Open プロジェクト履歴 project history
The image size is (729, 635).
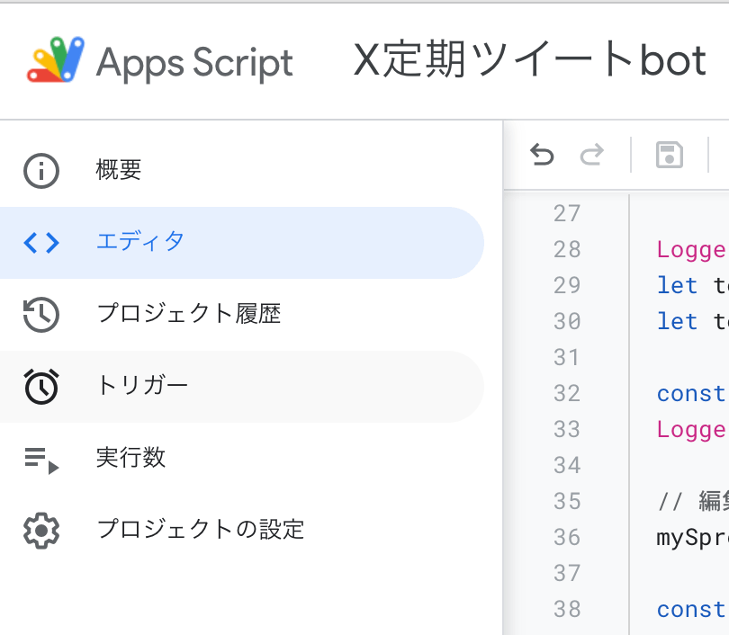click(x=242, y=315)
